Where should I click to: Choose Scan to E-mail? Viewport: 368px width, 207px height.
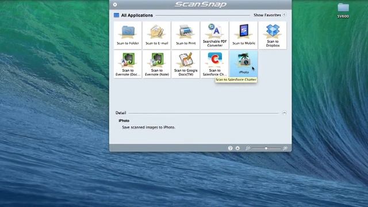156,35
